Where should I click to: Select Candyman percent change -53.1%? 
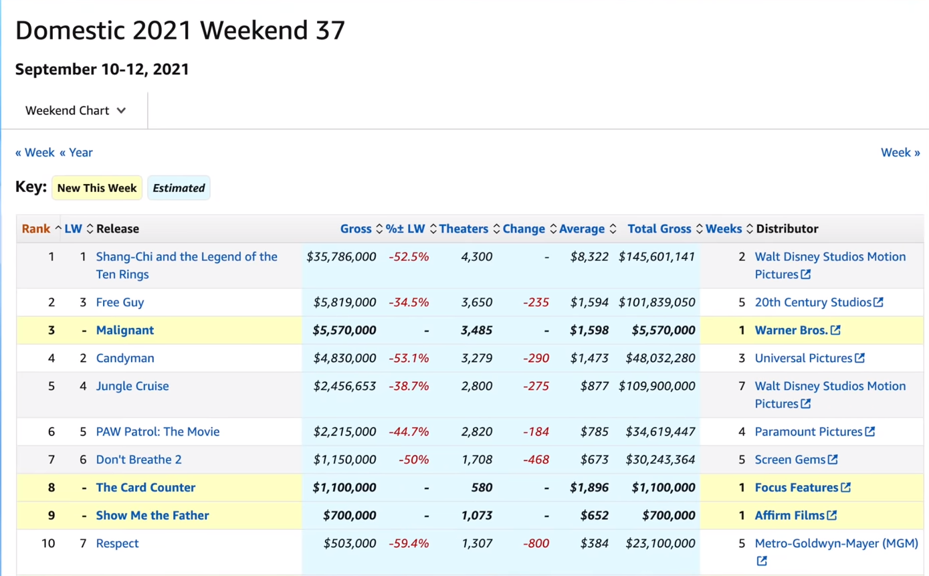409,359
